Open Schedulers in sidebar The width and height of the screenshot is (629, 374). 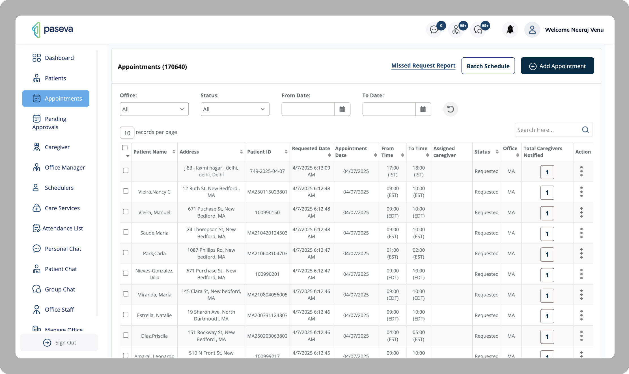coord(53,188)
